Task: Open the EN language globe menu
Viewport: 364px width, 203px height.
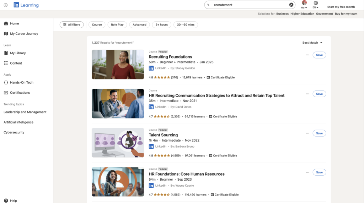Action: (x=316, y=5)
